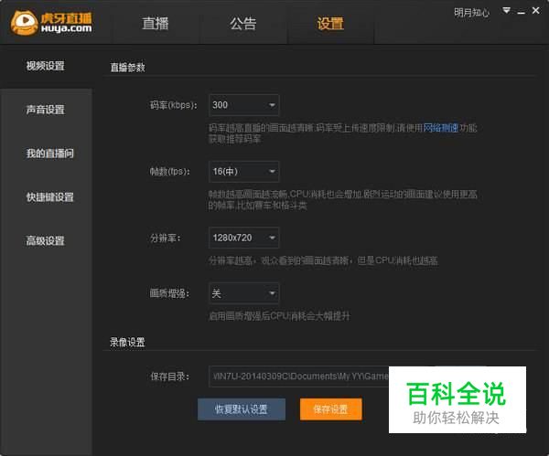Open 视频设置 in the sidebar
This screenshot has width=549, height=456.
tap(46, 66)
